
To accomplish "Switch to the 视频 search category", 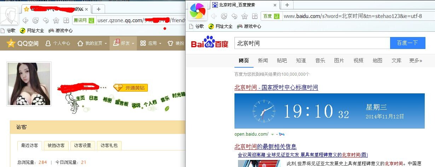I will click(358, 61).
